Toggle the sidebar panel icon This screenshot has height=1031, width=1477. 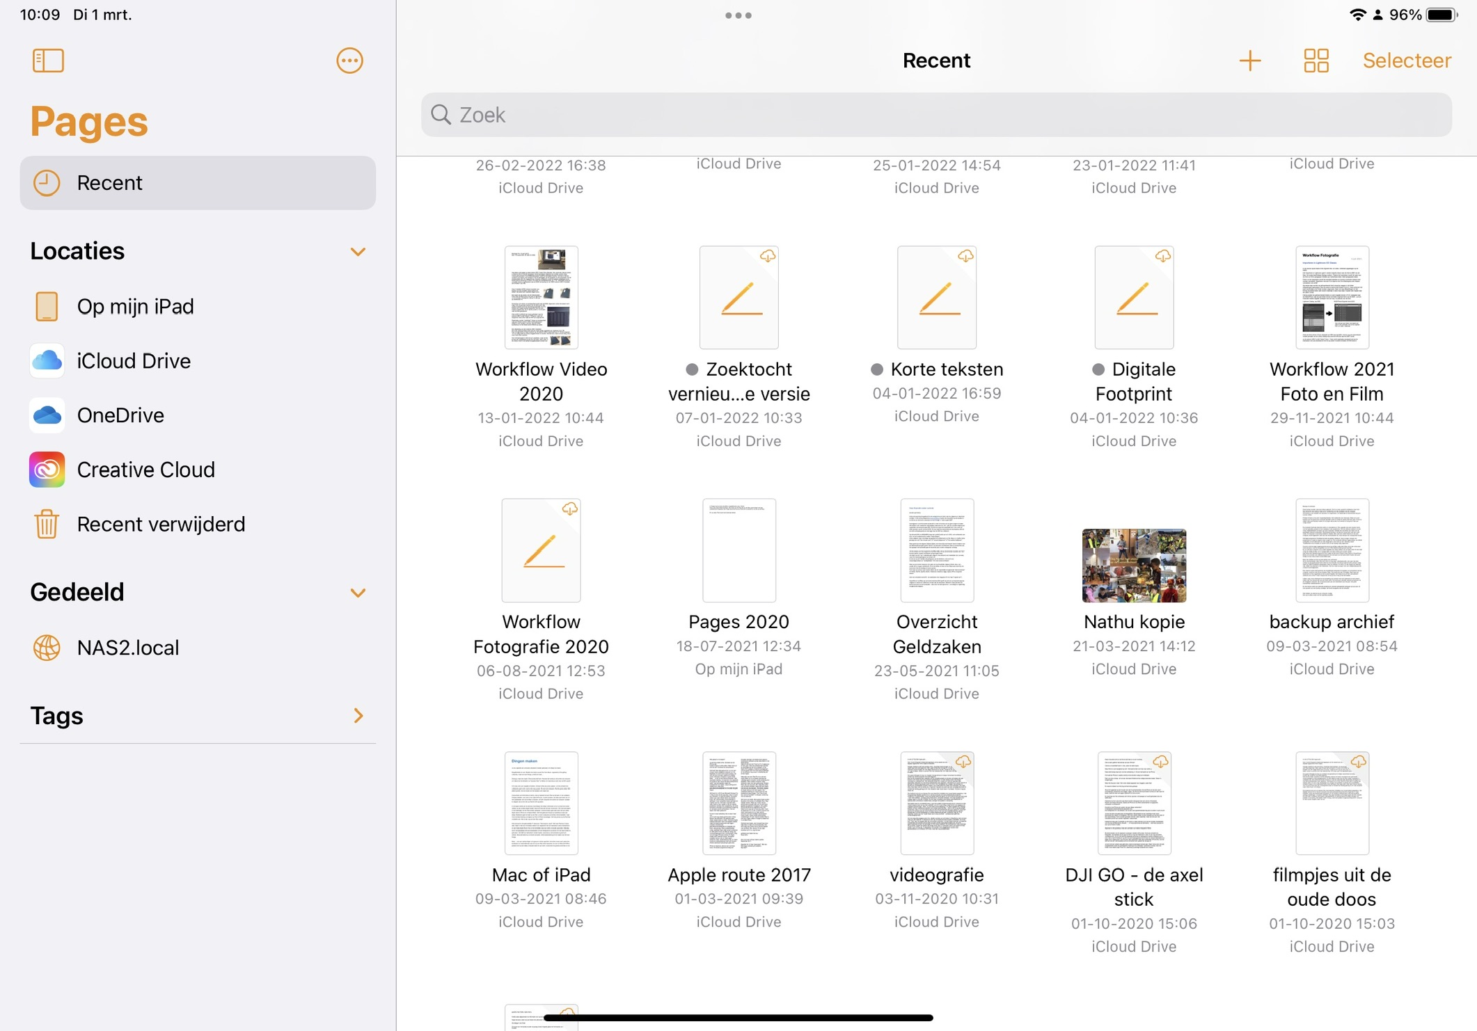click(48, 61)
